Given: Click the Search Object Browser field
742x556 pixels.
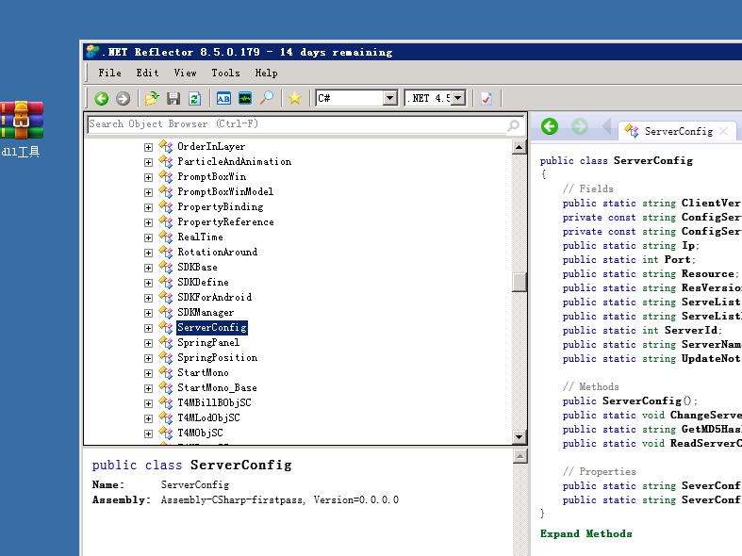Looking at the screenshot, I should coord(292,124).
